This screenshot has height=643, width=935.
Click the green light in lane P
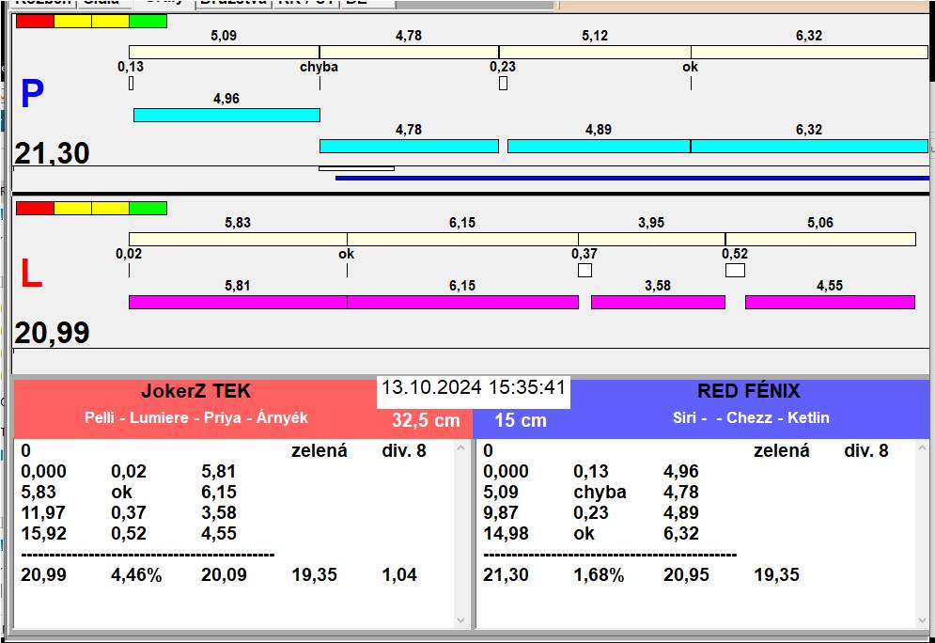coord(148,22)
